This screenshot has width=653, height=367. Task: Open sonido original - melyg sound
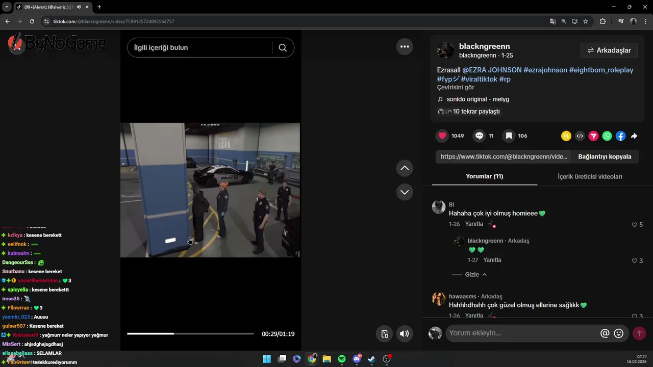pyautogui.click(x=478, y=99)
